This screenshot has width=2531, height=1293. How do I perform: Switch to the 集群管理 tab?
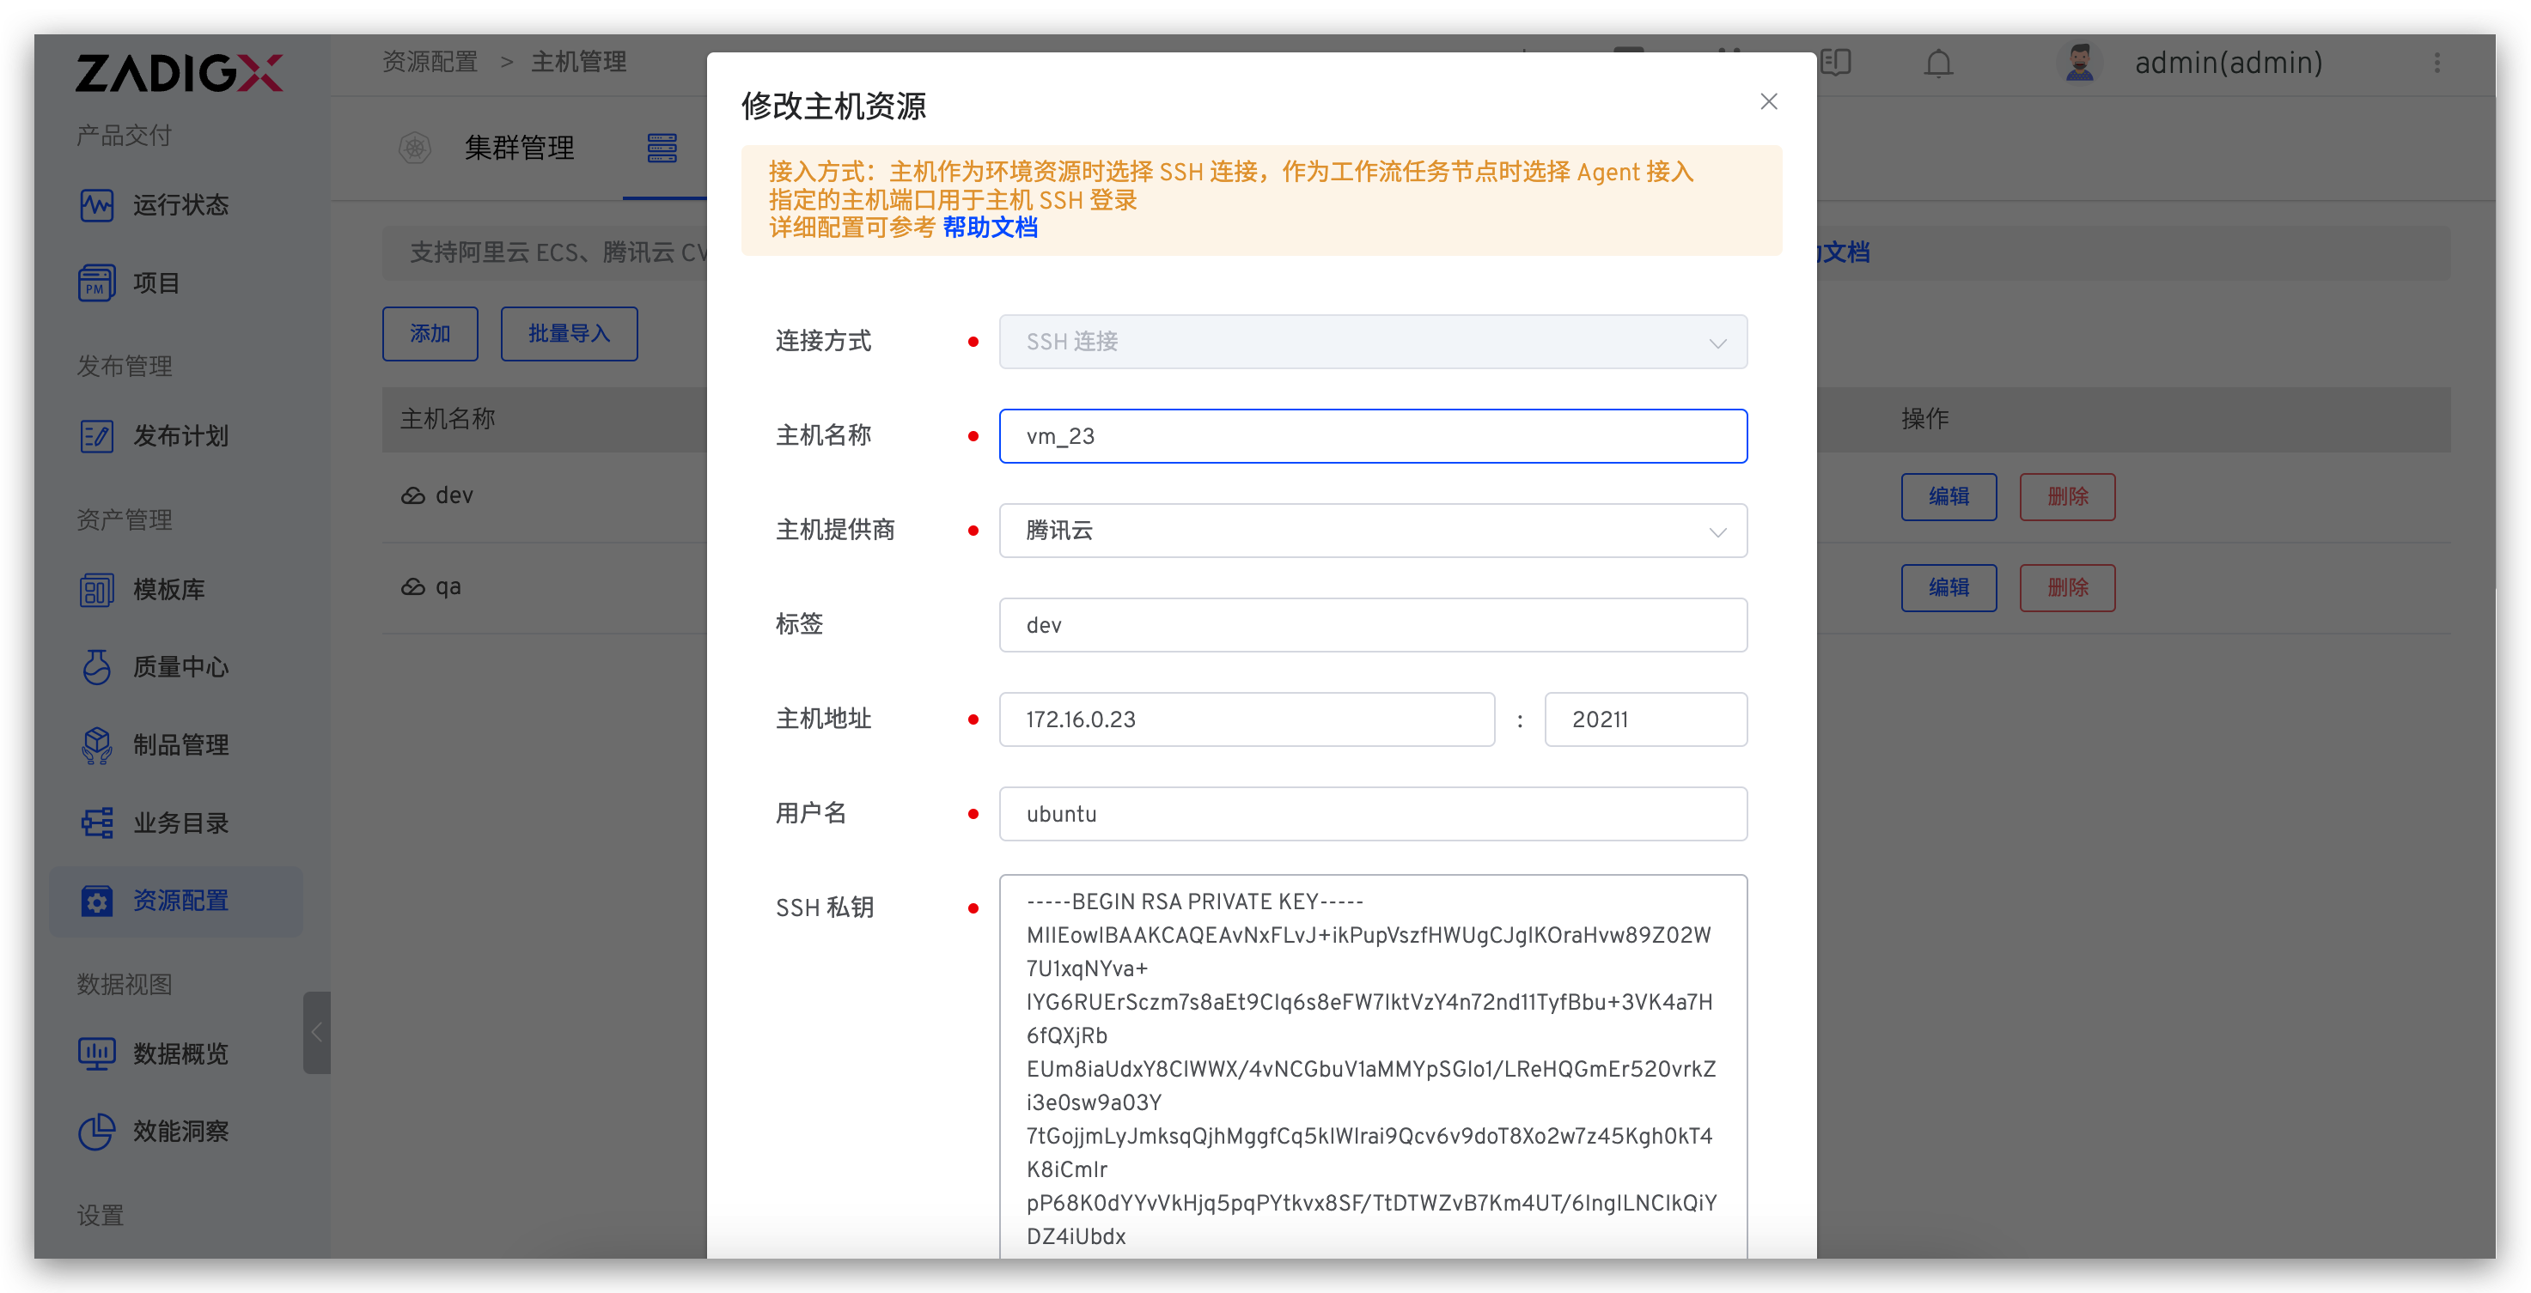tap(519, 149)
